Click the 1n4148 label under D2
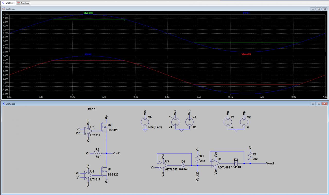329x195 pixels. point(236,167)
